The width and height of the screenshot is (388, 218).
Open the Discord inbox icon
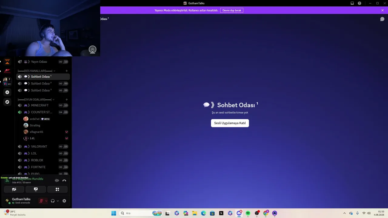tap(352, 3)
